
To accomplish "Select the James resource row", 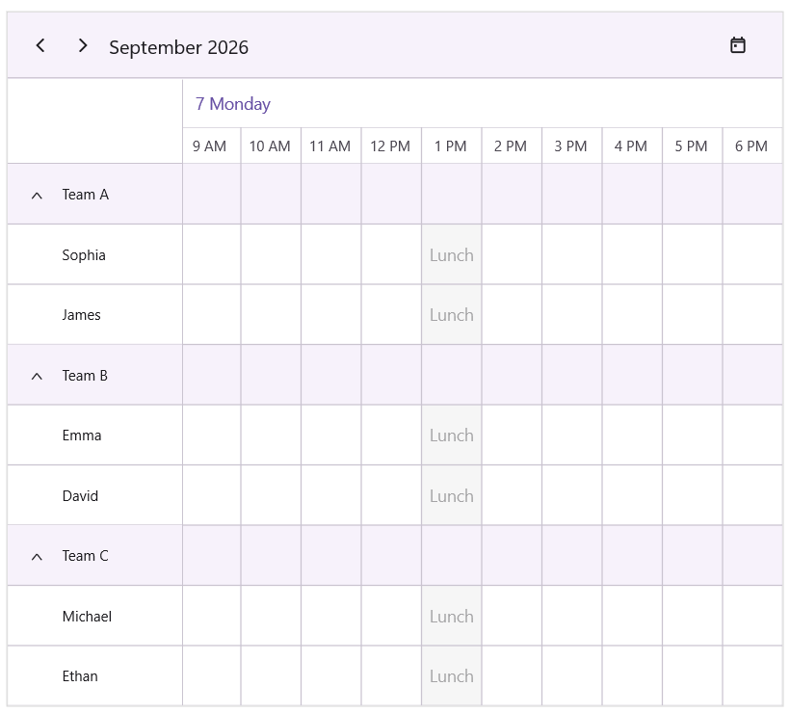I will 94,315.
